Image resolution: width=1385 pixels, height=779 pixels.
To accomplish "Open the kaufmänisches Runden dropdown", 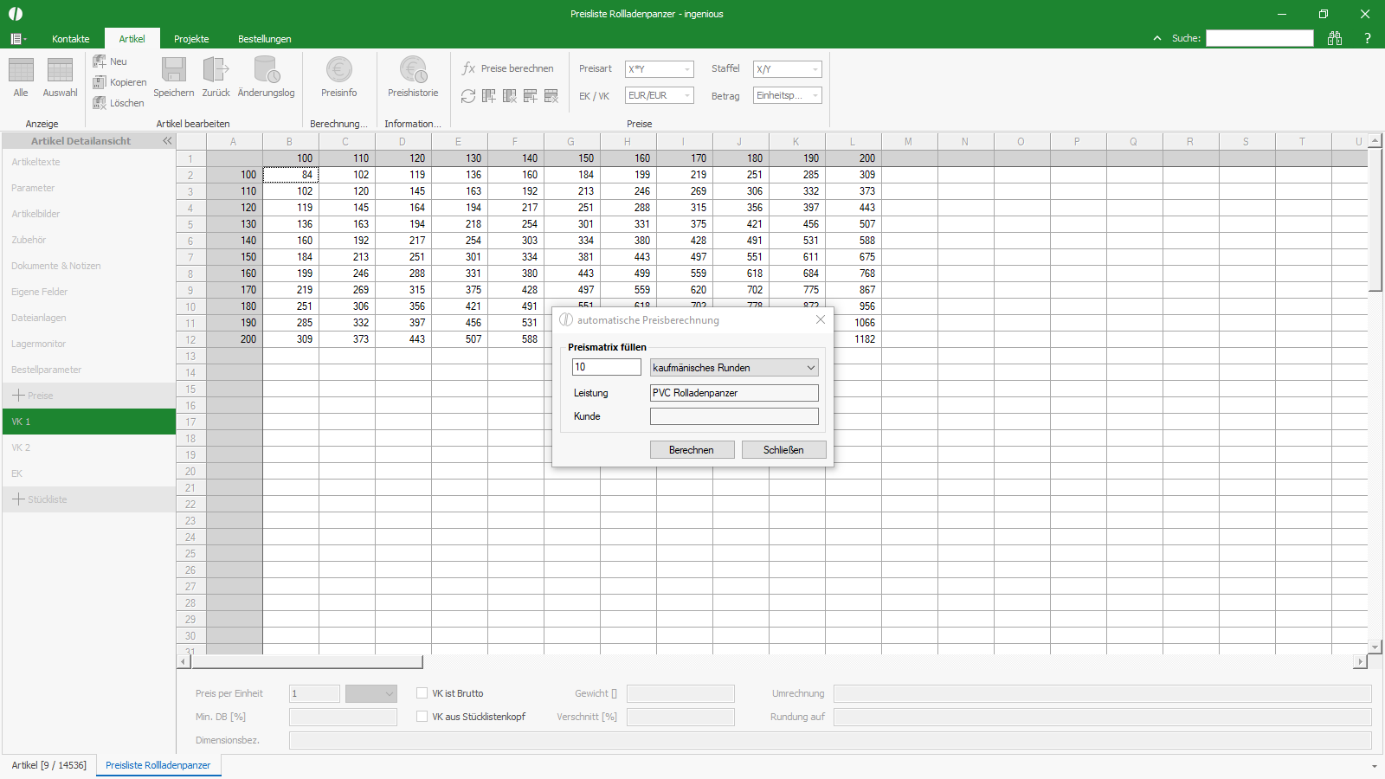I will pos(734,368).
